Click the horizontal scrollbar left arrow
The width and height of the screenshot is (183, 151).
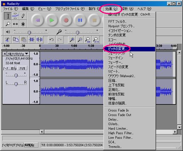click(42, 132)
